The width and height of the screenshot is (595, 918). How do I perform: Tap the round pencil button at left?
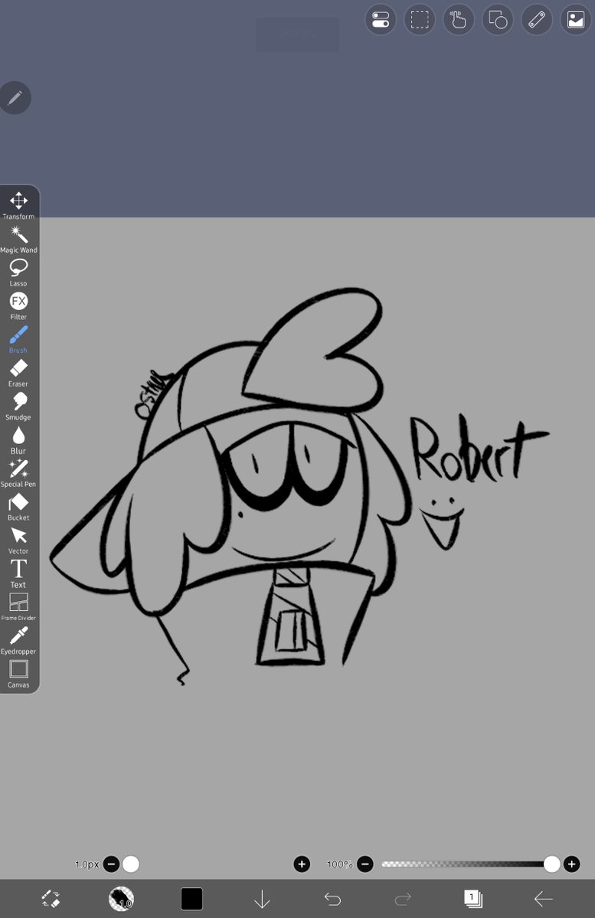15,98
